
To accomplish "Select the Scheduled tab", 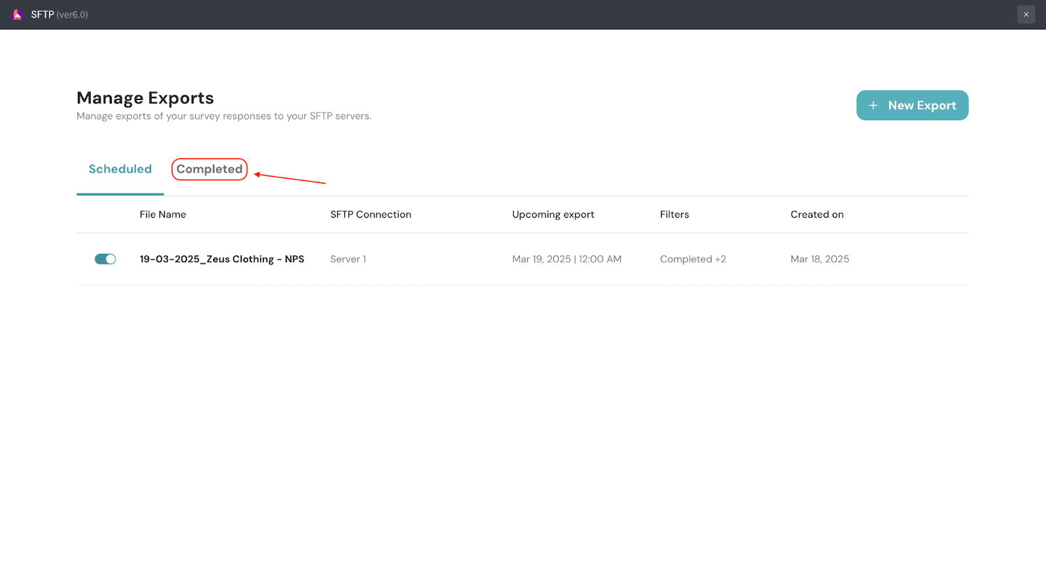I will (120, 169).
